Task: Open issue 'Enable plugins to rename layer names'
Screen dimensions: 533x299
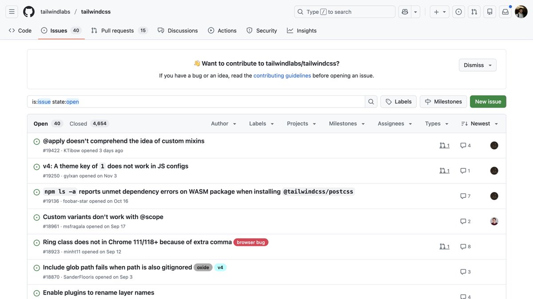Action: click(x=99, y=293)
